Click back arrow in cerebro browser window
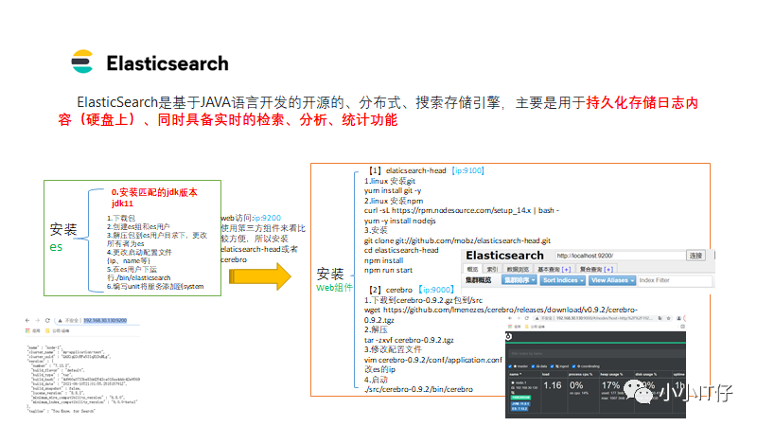Screen dimensions: 757x426 pos(510,318)
